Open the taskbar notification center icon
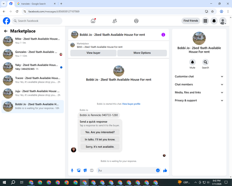The image size is (232, 186). click(x=226, y=182)
